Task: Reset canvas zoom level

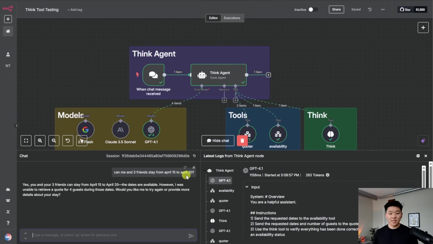Action: point(68,141)
